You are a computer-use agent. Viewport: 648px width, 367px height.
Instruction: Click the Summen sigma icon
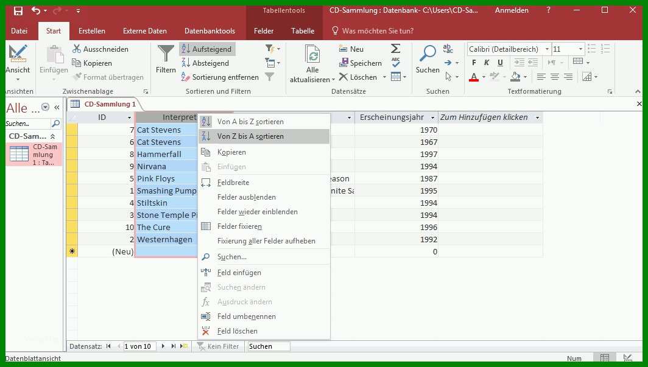click(395, 49)
